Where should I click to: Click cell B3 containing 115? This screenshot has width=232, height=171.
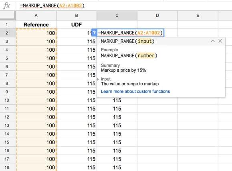(77, 41)
